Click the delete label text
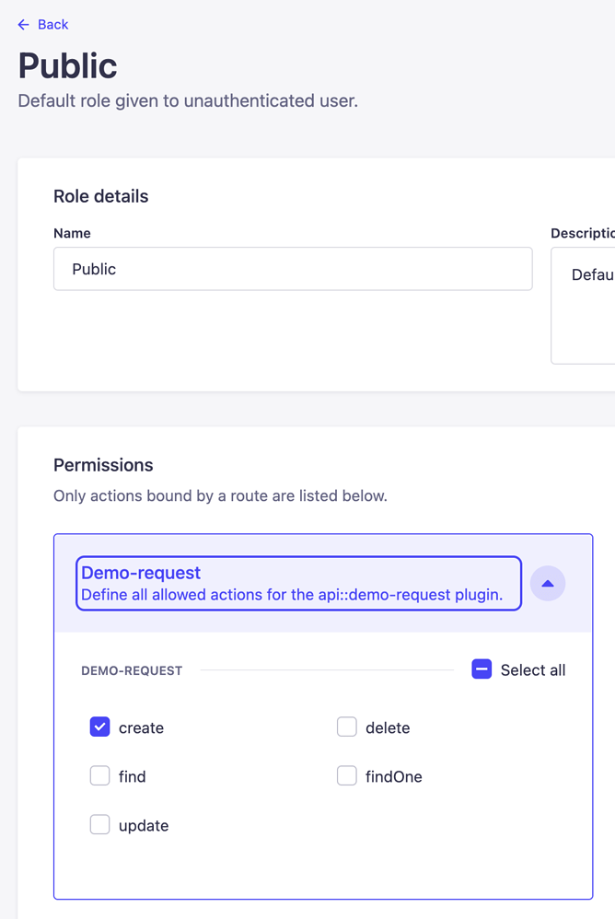615x919 pixels. click(x=388, y=728)
